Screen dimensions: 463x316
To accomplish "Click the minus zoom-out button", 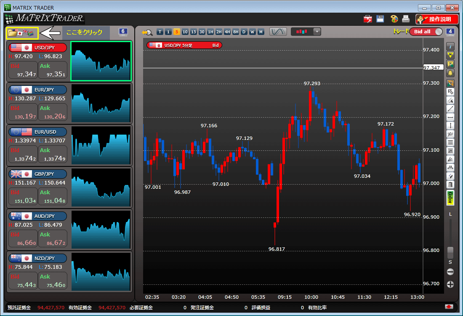I will click(450, 272).
